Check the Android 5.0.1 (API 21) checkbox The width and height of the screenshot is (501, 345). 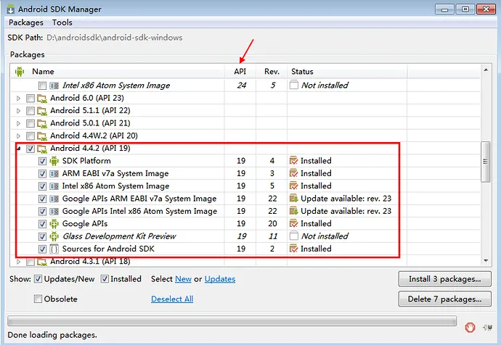pyautogui.click(x=30, y=123)
